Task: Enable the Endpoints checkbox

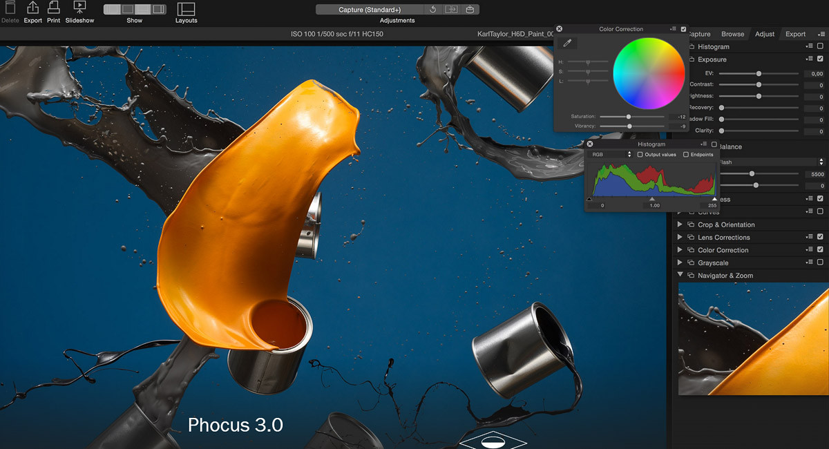Action: coord(685,155)
